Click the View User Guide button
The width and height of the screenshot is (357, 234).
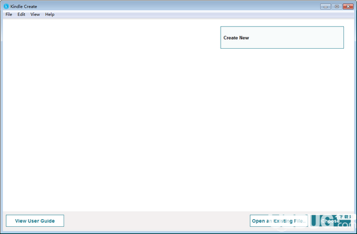(35, 221)
